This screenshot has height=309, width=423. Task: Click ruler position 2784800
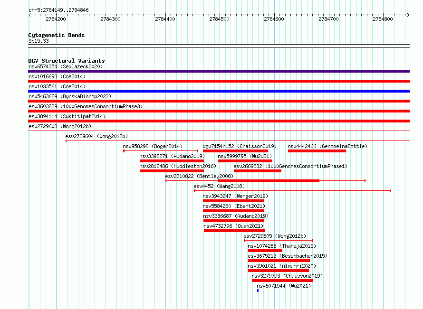[383, 19]
